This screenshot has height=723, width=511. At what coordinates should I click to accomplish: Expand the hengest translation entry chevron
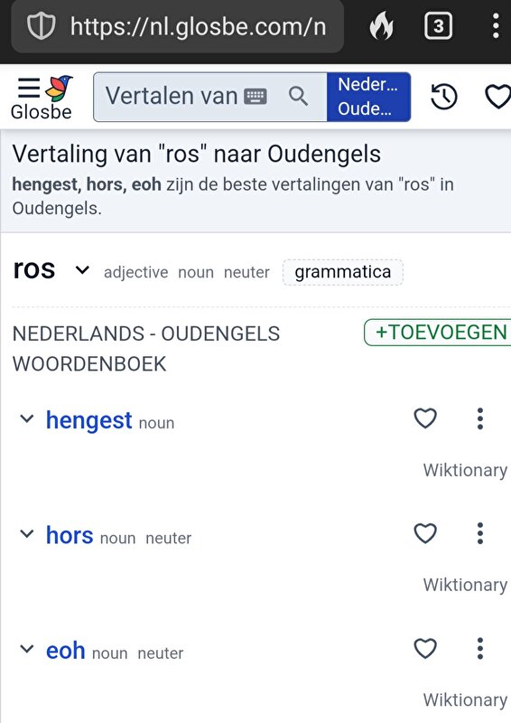(27, 418)
